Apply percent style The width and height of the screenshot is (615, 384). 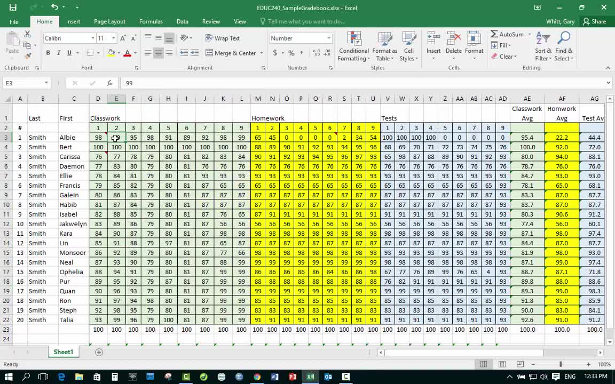[x=291, y=53]
